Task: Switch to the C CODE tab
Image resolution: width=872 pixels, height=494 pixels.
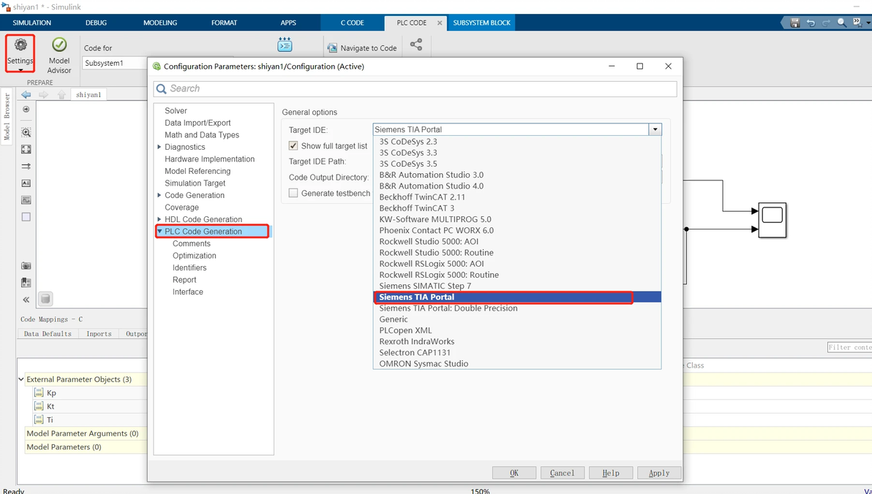Action: [x=352, y=23]
